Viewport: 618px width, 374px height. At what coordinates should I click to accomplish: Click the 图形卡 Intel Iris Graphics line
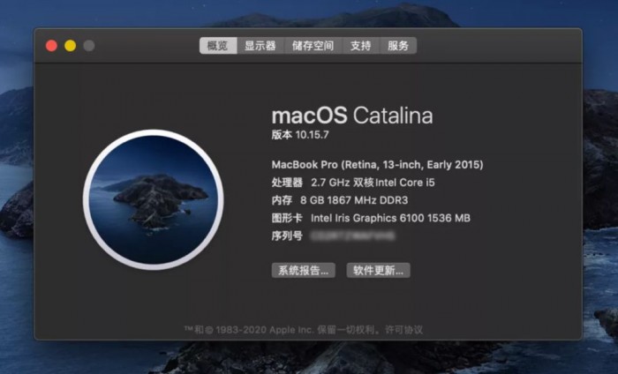coord(371,218)
